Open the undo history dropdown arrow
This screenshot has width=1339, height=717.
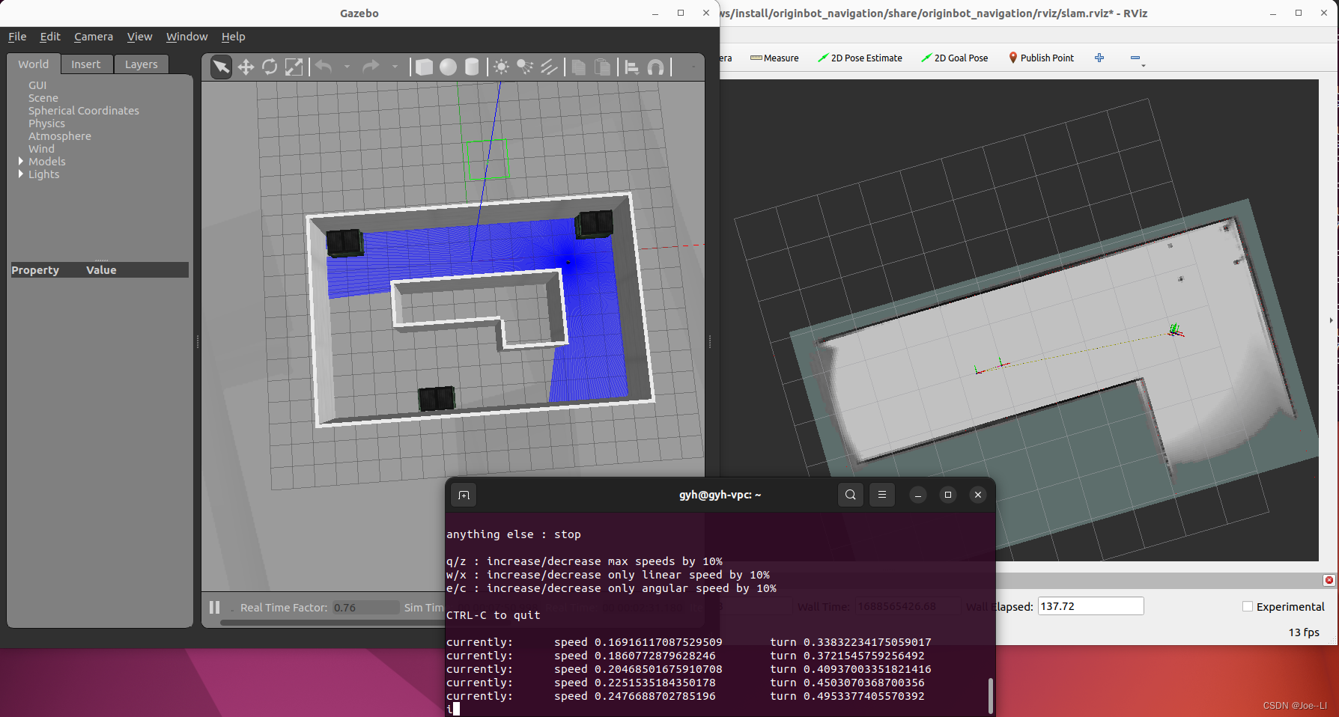coord(347,67)
